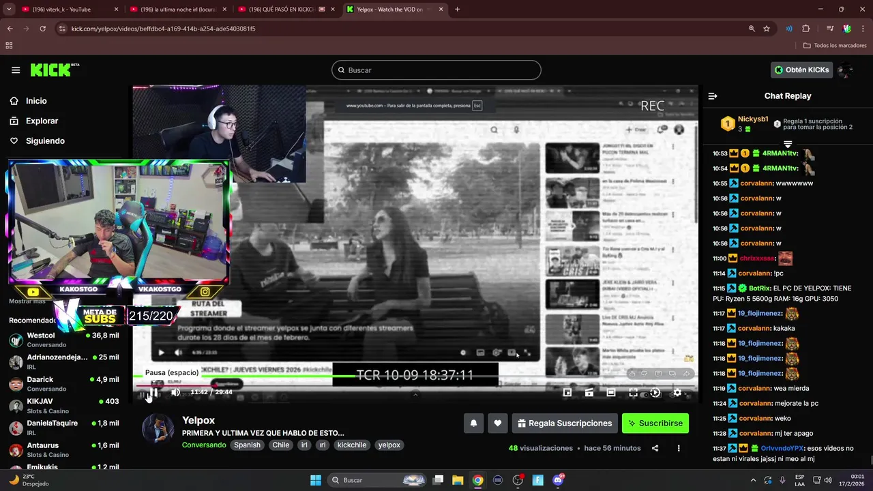Enter fullscreen mode on the player

(x=633, y=392)
